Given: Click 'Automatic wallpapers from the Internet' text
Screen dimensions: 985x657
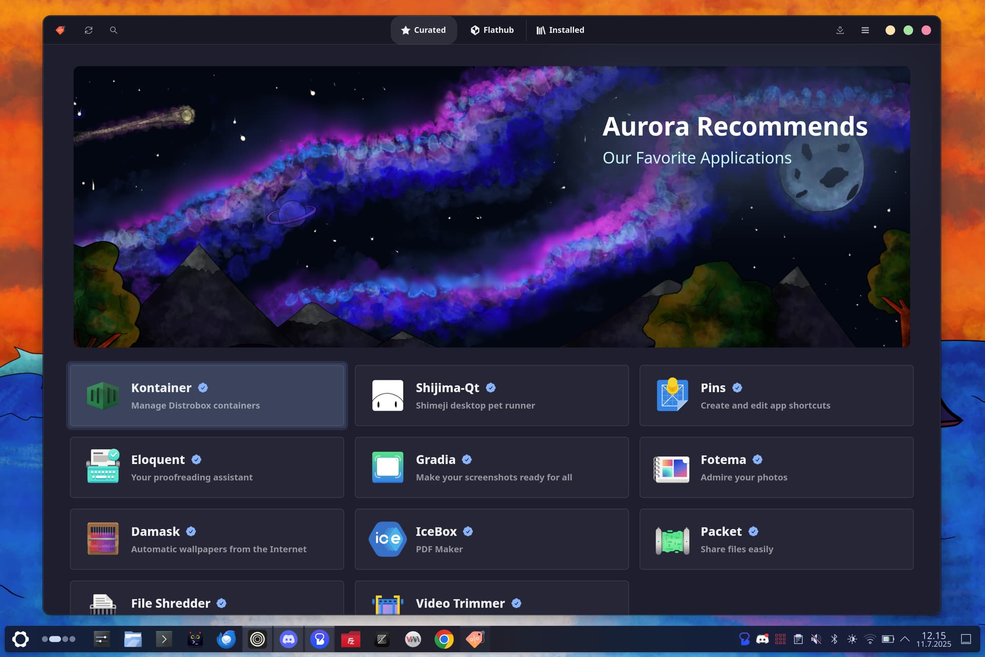Looking at the screenshot, I should pyautogui.click(x=219, y=549).
